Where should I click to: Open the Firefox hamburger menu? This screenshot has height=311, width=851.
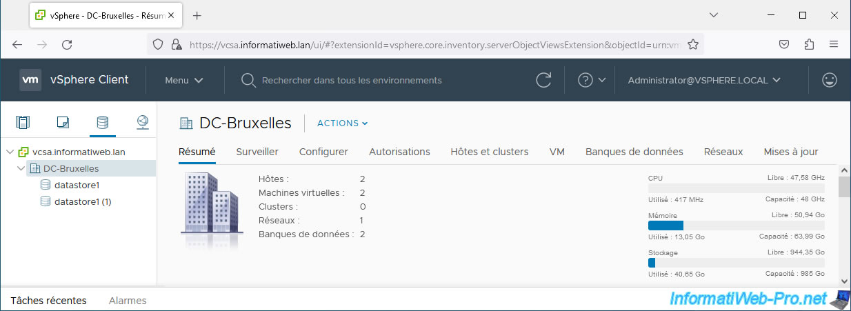834,44
